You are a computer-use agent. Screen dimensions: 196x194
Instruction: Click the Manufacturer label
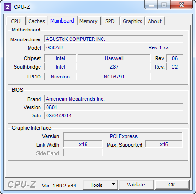[25, 39]
